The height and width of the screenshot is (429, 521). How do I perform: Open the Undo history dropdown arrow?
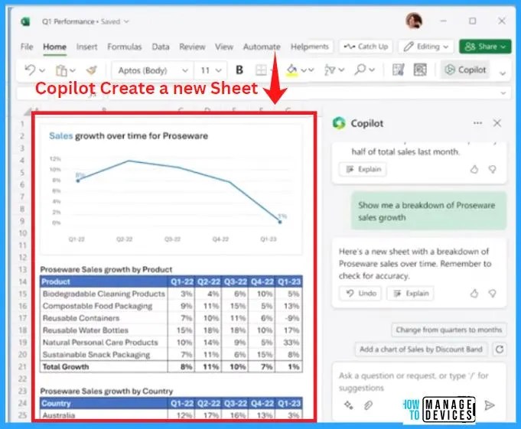tap(42, 70)
